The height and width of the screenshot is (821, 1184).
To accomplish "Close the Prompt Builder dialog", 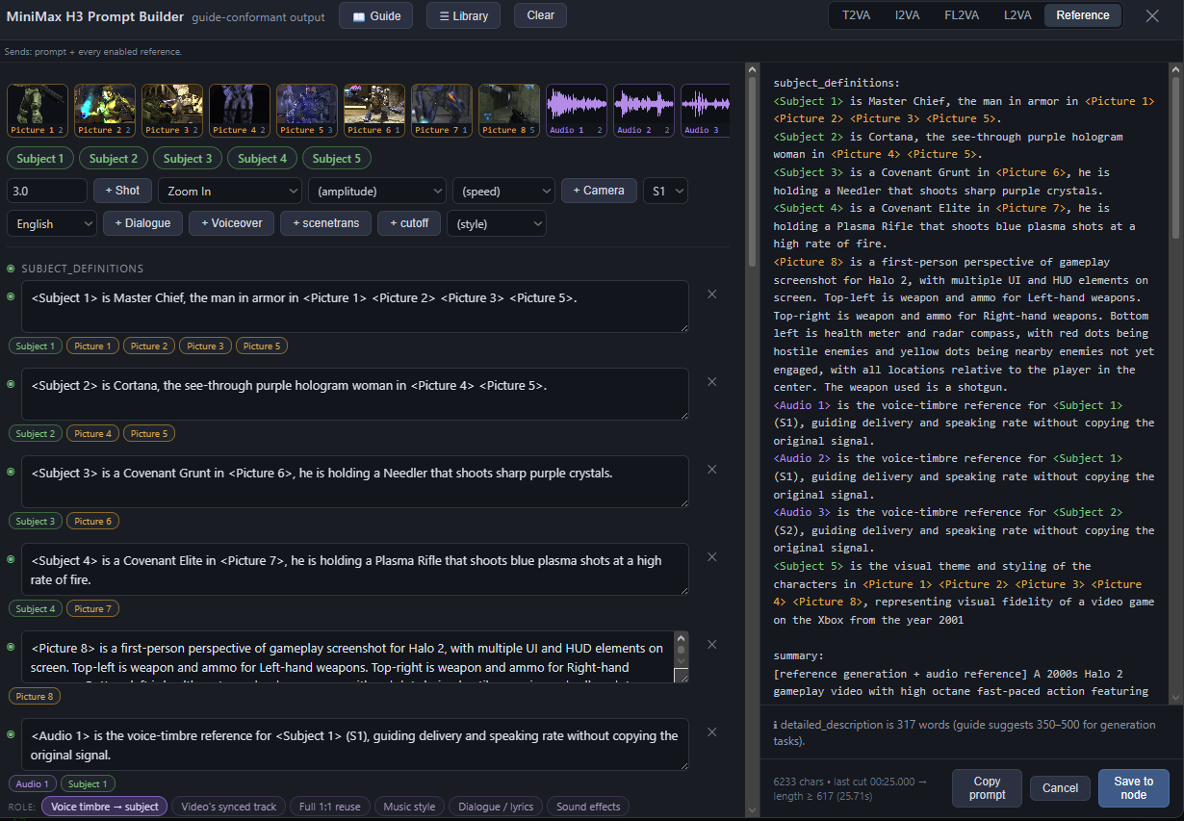I will pos(1152,15).
